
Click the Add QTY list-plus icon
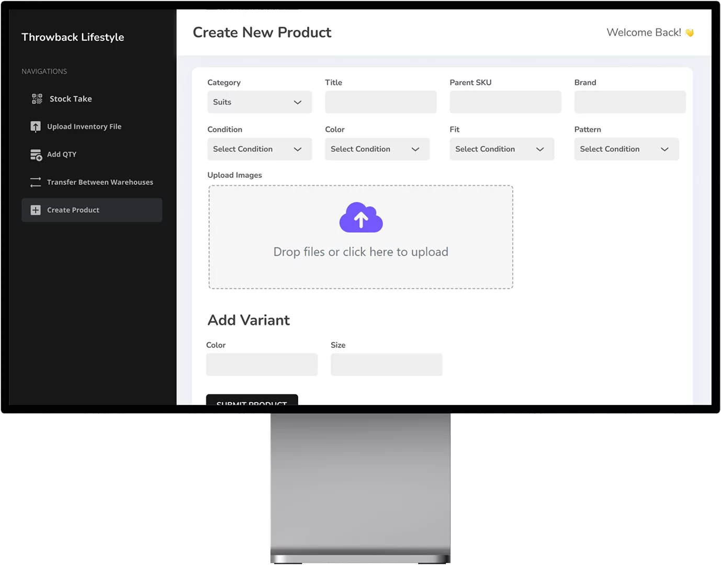tap(35, 154)
